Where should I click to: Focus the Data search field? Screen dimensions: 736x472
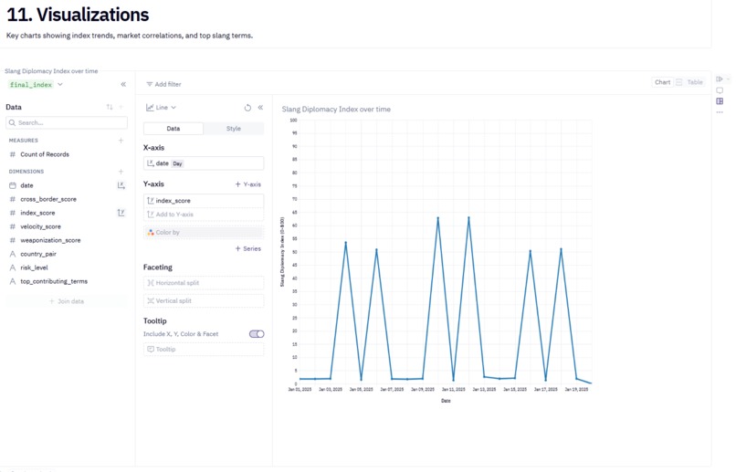point(67,122)
